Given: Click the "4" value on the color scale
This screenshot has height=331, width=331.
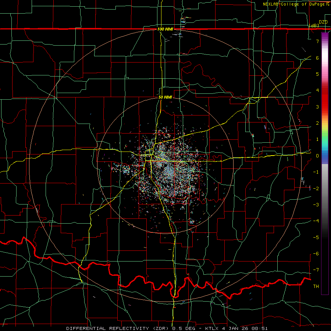Looking at the screenshot, I should [317, 90].
